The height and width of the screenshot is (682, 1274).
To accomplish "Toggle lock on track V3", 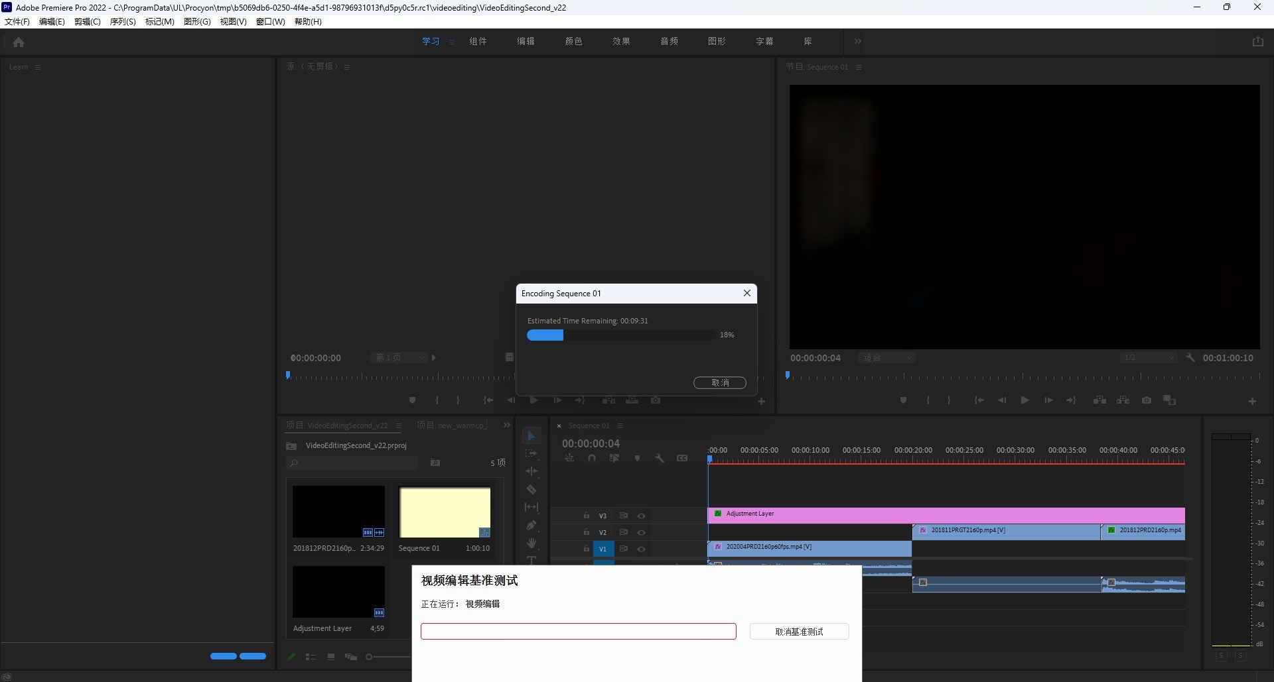I will pos(586,516).
